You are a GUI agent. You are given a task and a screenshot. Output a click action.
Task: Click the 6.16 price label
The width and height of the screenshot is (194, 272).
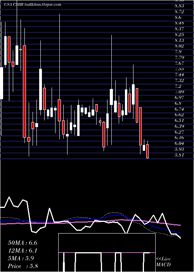179,138
